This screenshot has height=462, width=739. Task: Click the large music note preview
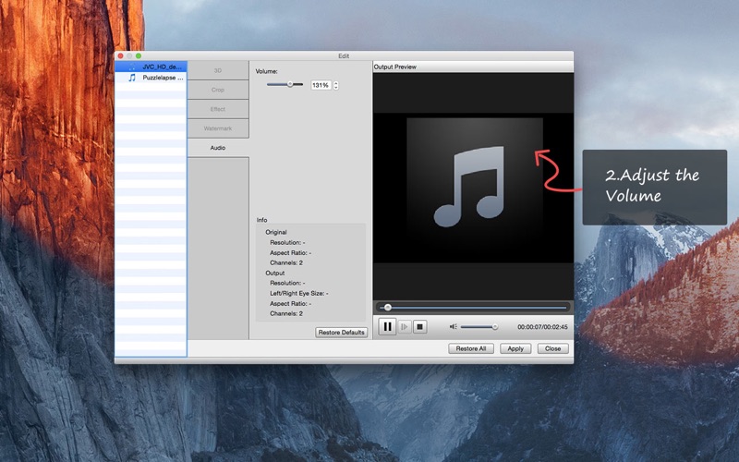(474, 189)
